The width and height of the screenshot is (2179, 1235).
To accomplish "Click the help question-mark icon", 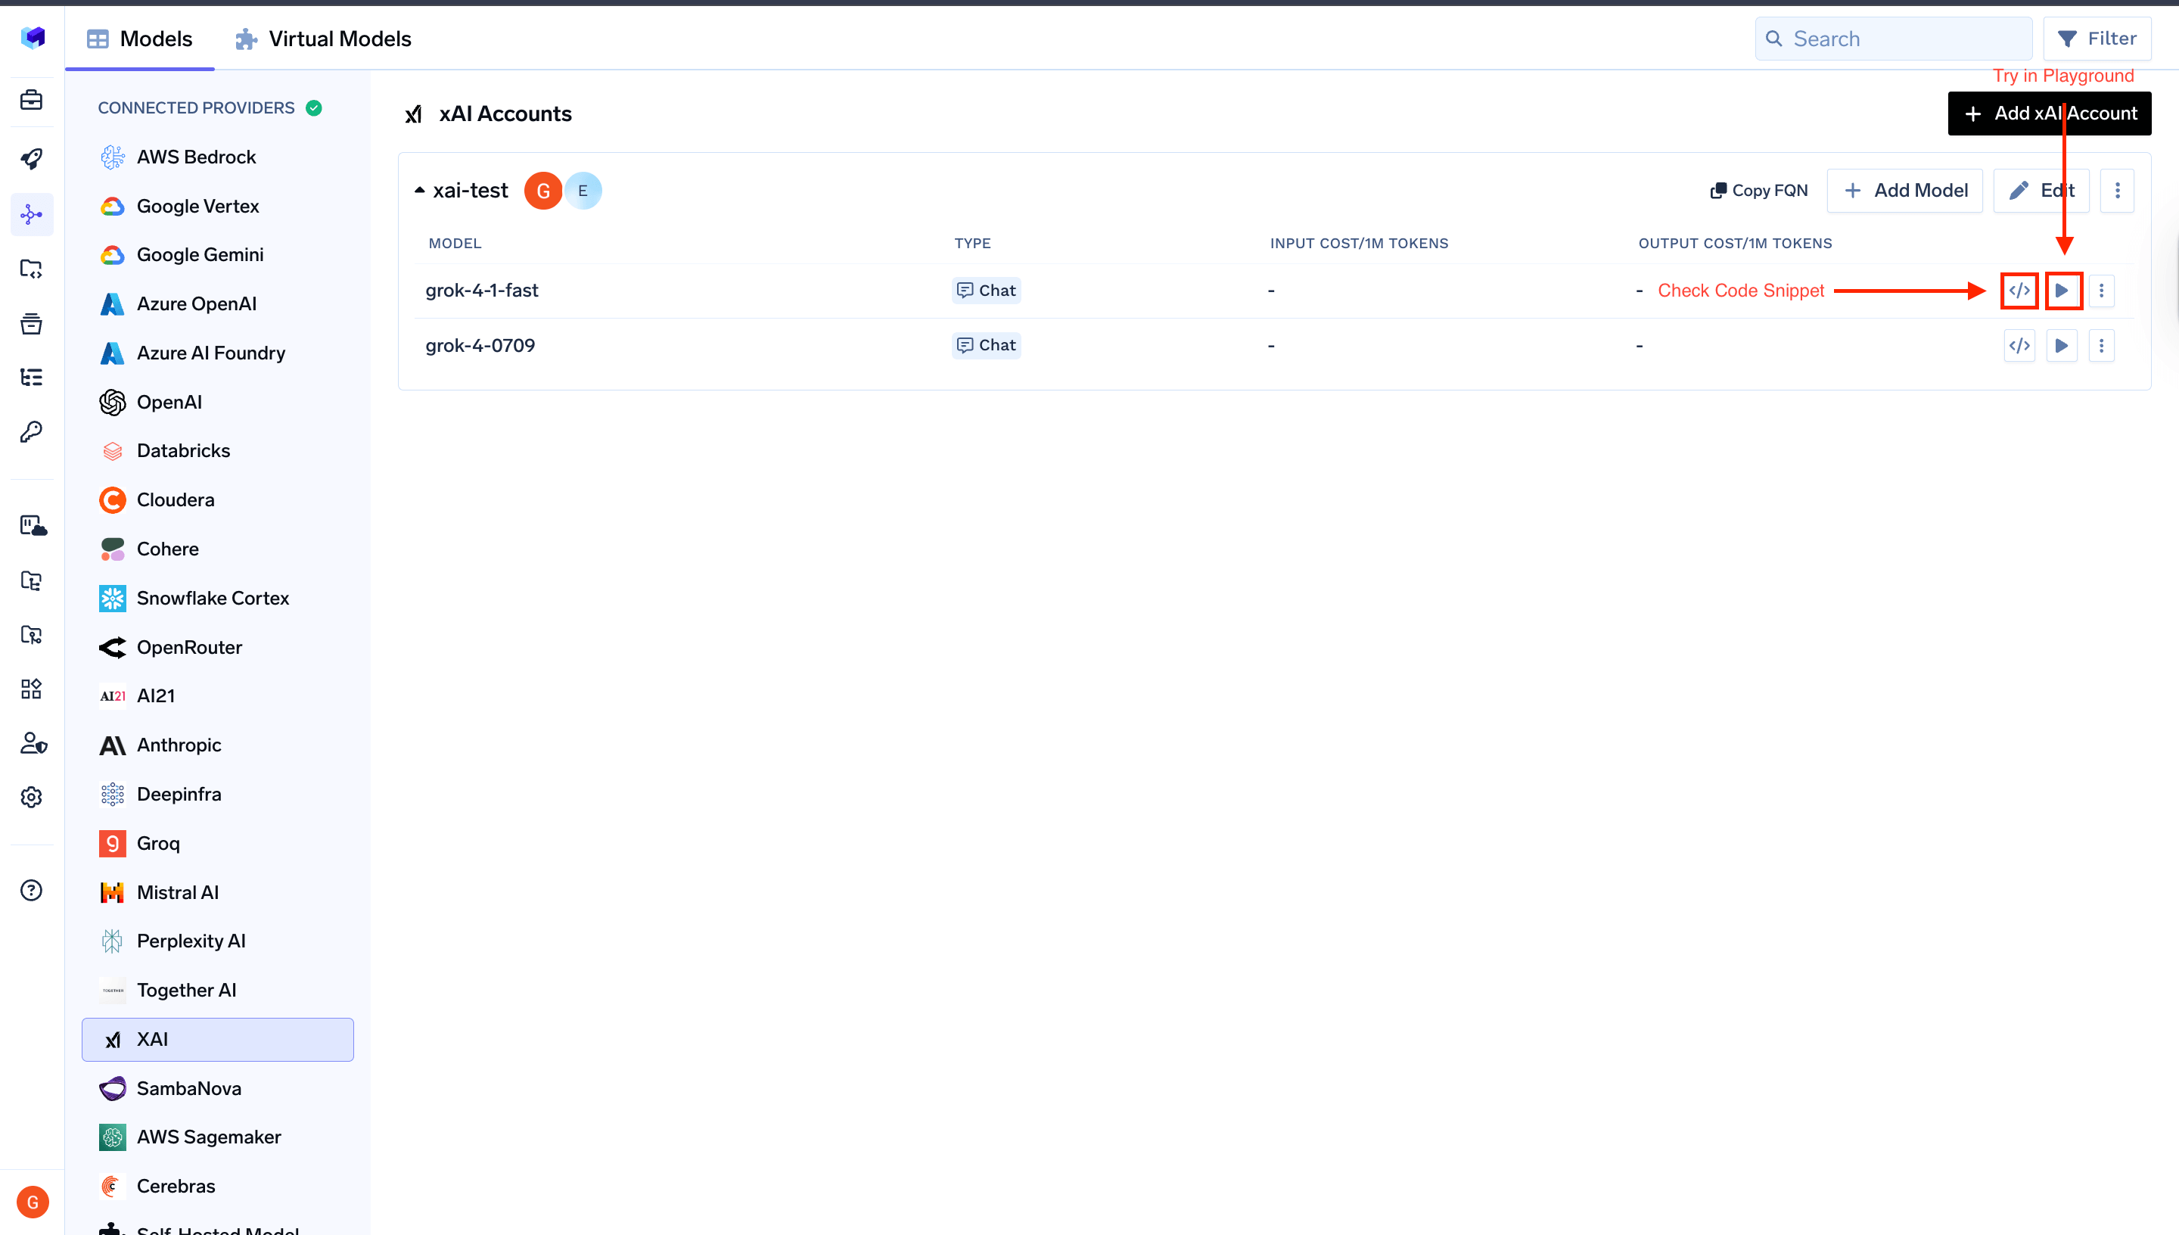I will coord(31,890).
